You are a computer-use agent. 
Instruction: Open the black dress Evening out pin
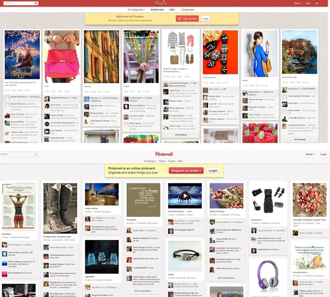268,200
